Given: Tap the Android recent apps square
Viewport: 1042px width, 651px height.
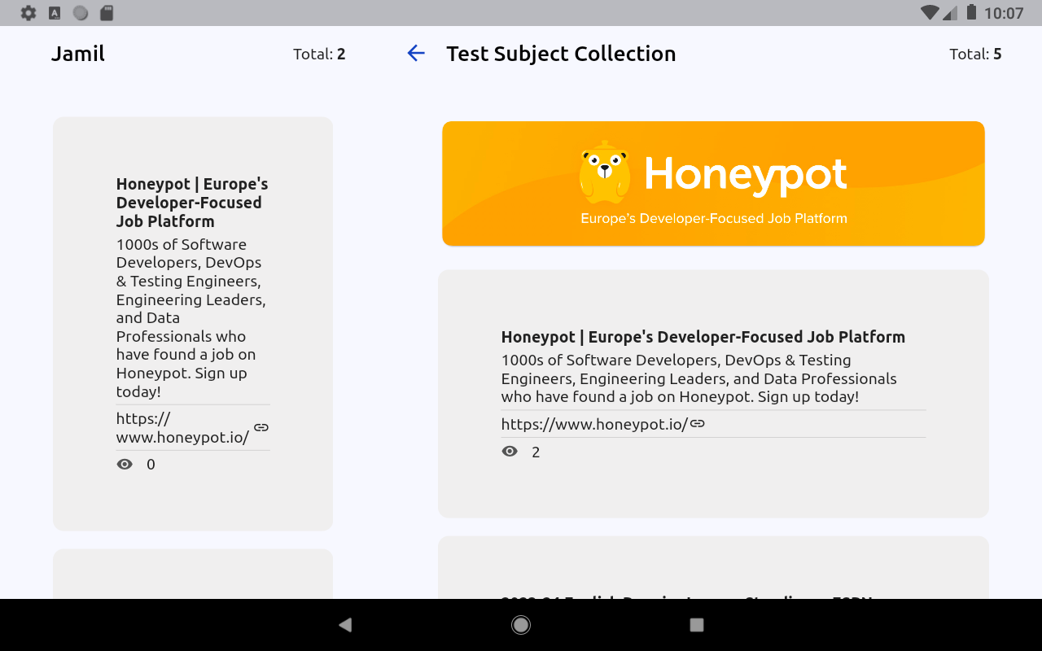Looking at the screenshot, I should [697, 625].
